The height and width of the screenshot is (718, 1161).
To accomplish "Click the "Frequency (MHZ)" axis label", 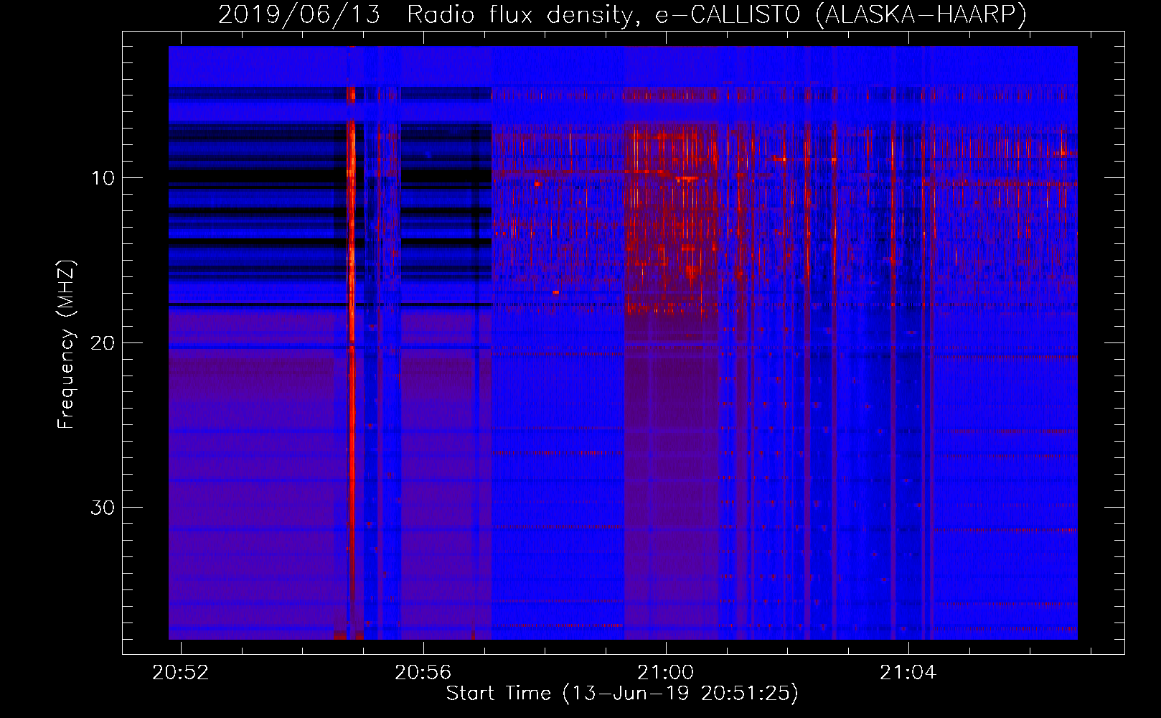I will point(66,345).
